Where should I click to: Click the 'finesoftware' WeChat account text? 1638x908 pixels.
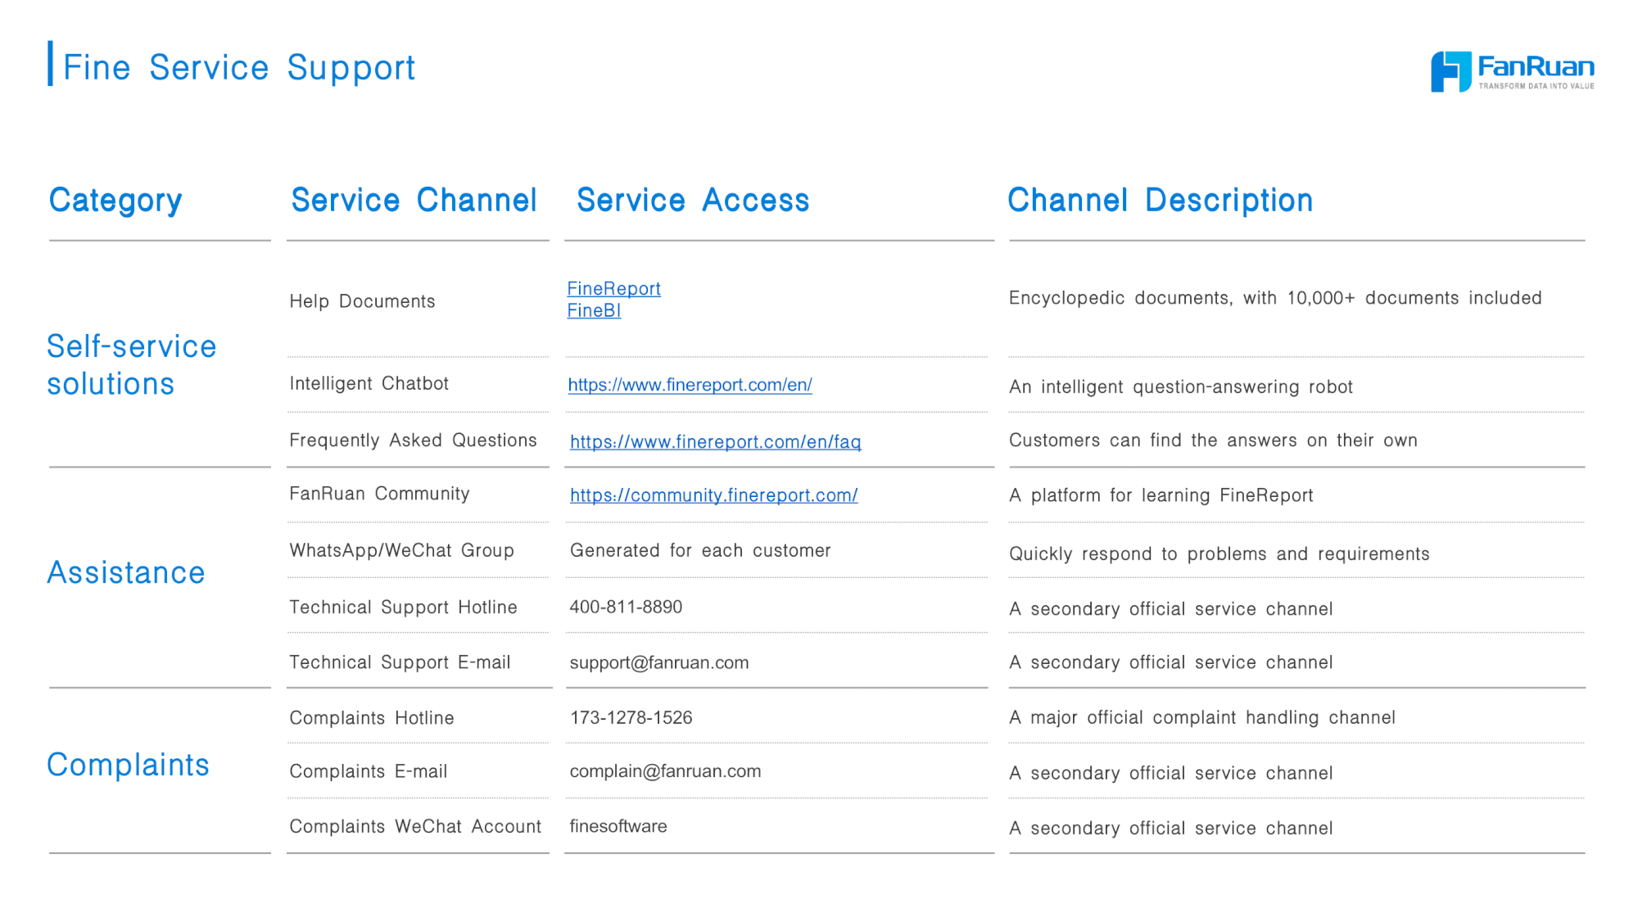click(618, 826)
